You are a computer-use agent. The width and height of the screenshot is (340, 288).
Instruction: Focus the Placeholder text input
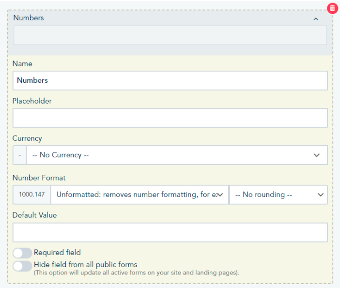point(170,118)
